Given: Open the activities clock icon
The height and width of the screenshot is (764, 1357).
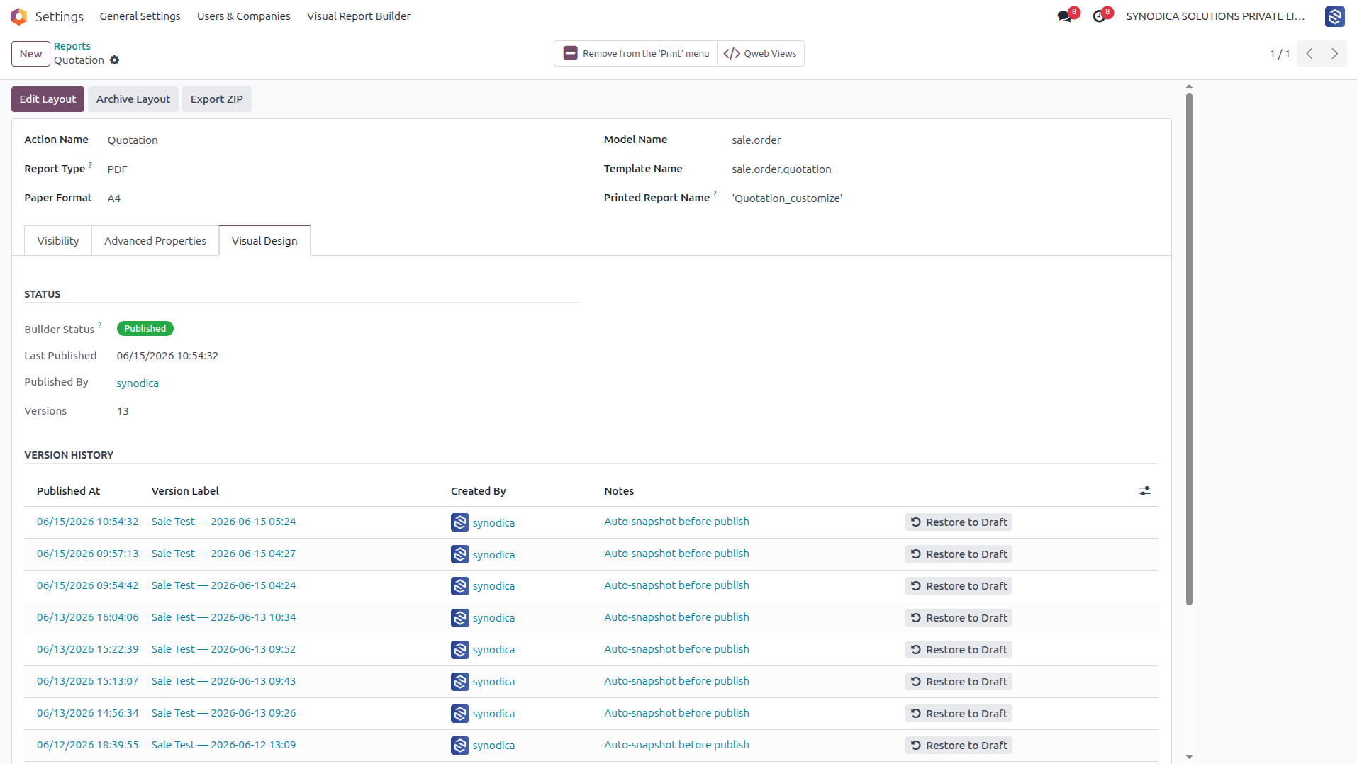Looking at the screenshot, I should (x=1099, y=16).
